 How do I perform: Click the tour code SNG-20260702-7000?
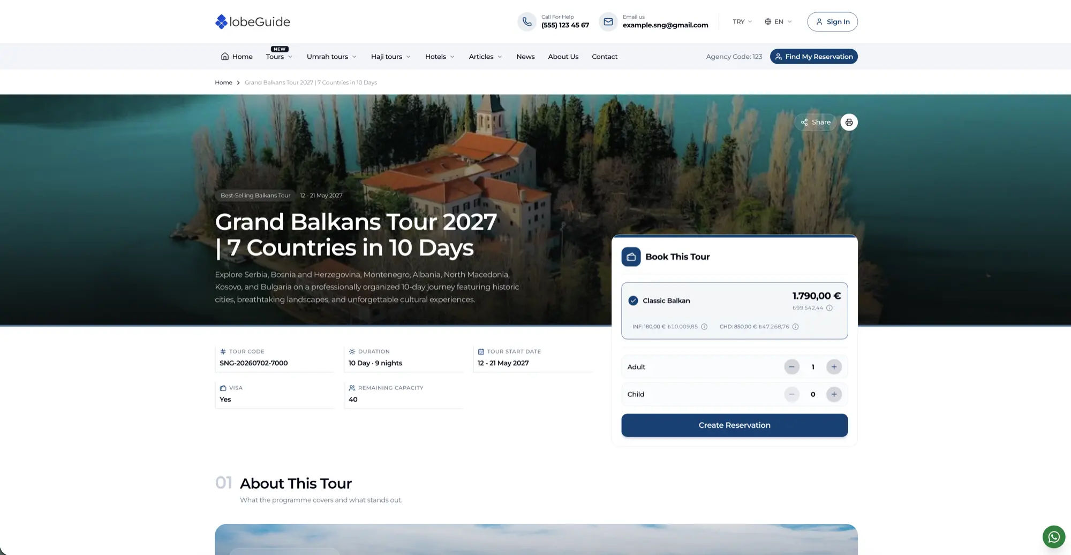253,363
